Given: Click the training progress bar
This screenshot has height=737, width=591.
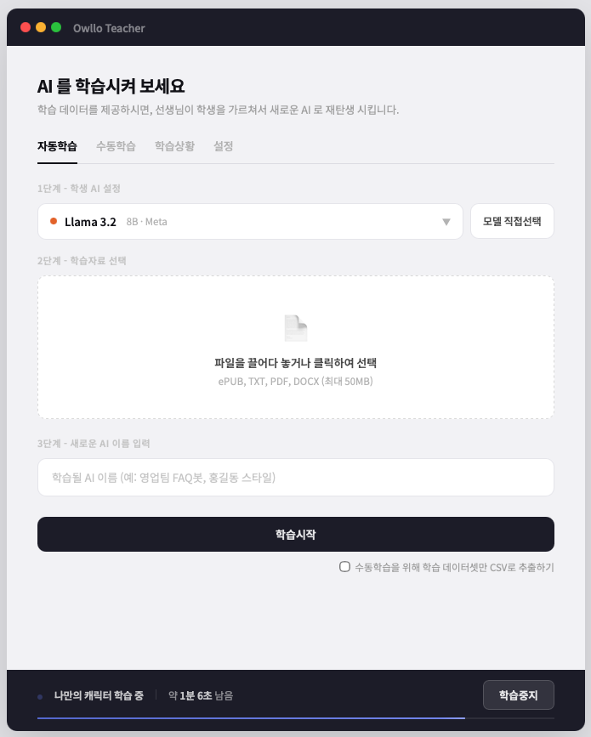Looking at the screenshot, I should 295,718.
